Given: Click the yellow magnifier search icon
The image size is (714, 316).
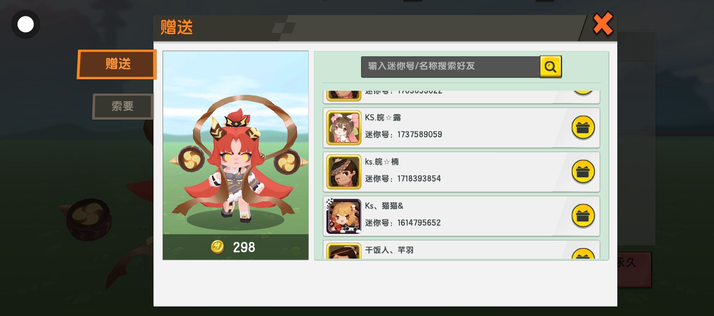Looking at the screenshot, I should 551,67.
